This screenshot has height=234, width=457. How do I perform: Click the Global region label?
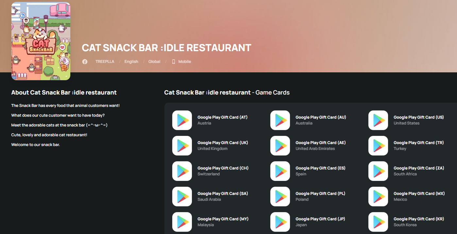(154, 62)
